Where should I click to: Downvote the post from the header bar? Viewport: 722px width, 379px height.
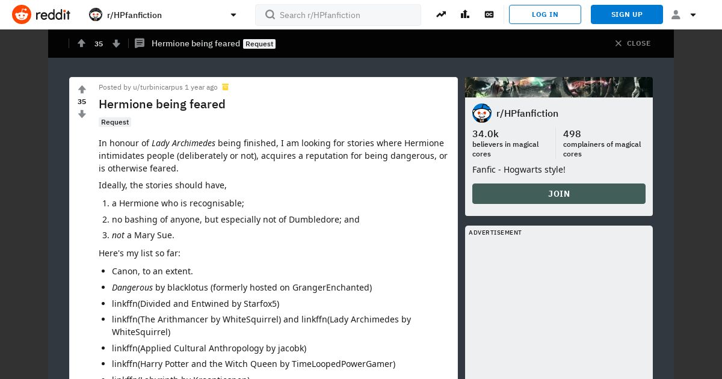pyautogui.click(x=117, y=43)
